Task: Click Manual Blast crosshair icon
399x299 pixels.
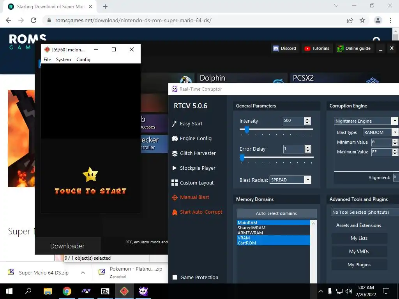Action: [x=175, y=197]
